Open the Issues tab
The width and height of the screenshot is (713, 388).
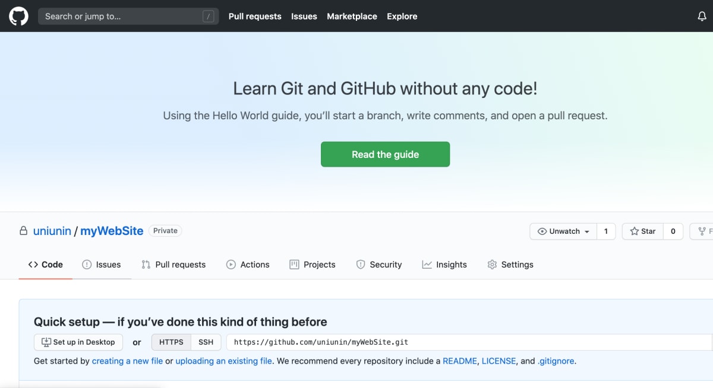click(x=102, y=265)
